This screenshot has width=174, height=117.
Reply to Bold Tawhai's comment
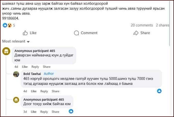(44, 91)
